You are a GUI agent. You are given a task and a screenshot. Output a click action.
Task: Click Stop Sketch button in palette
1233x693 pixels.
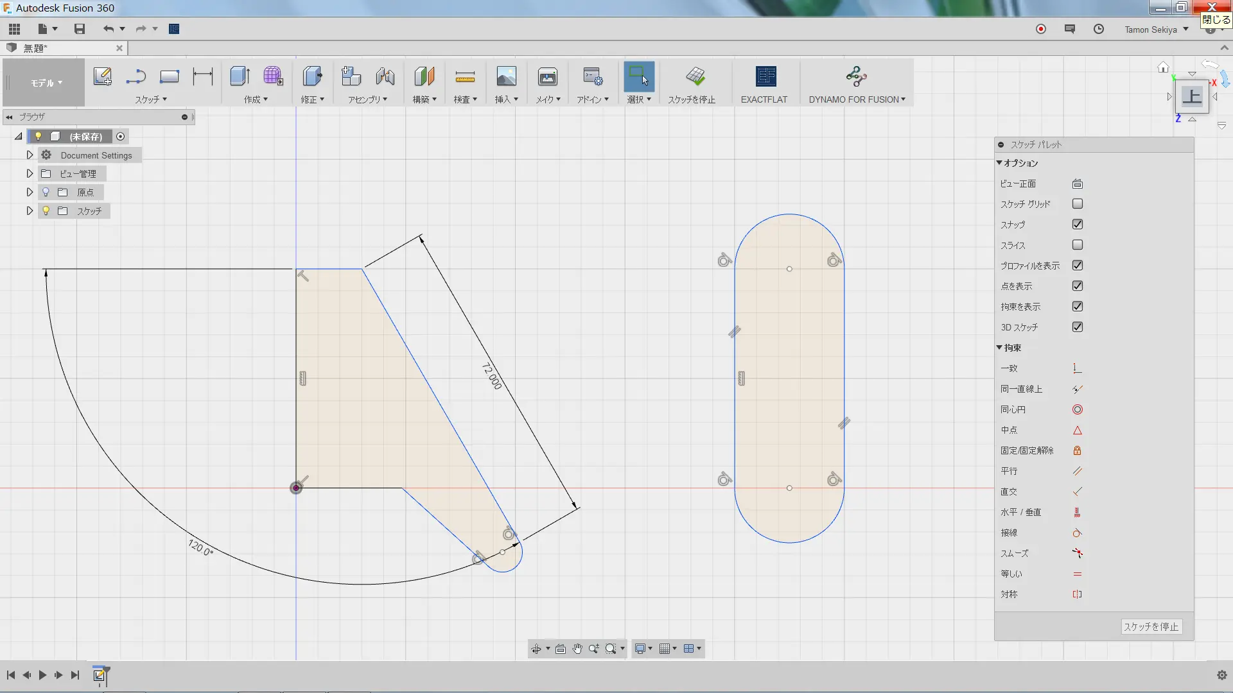(1150, 626)
